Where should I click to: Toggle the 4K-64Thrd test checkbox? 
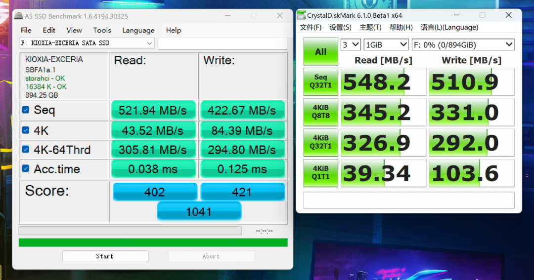pyautogui.click(x=26, y=149)
